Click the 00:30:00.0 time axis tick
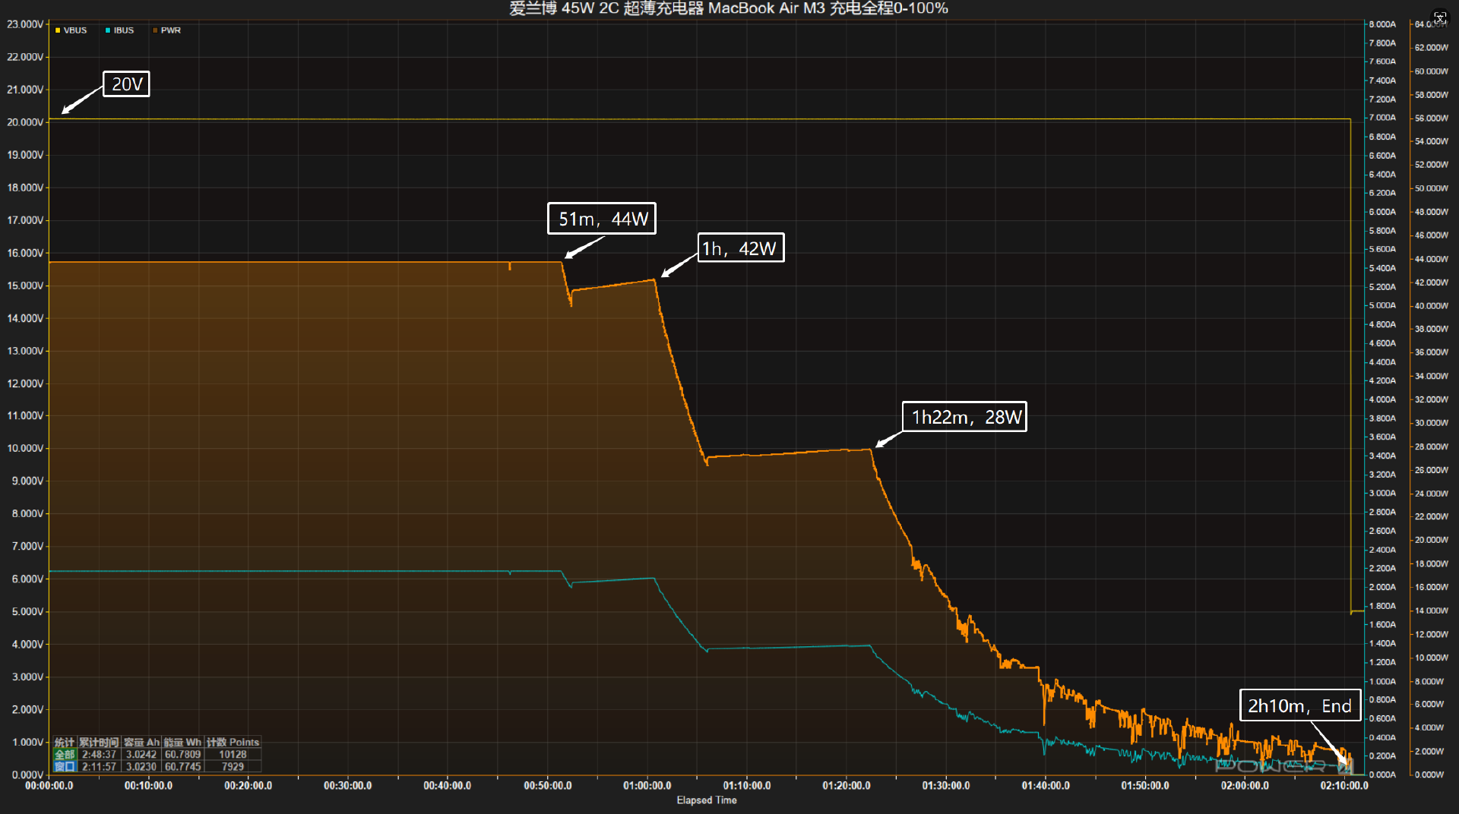This screenshot has width=1459, height=814. [x=348, y=786]
